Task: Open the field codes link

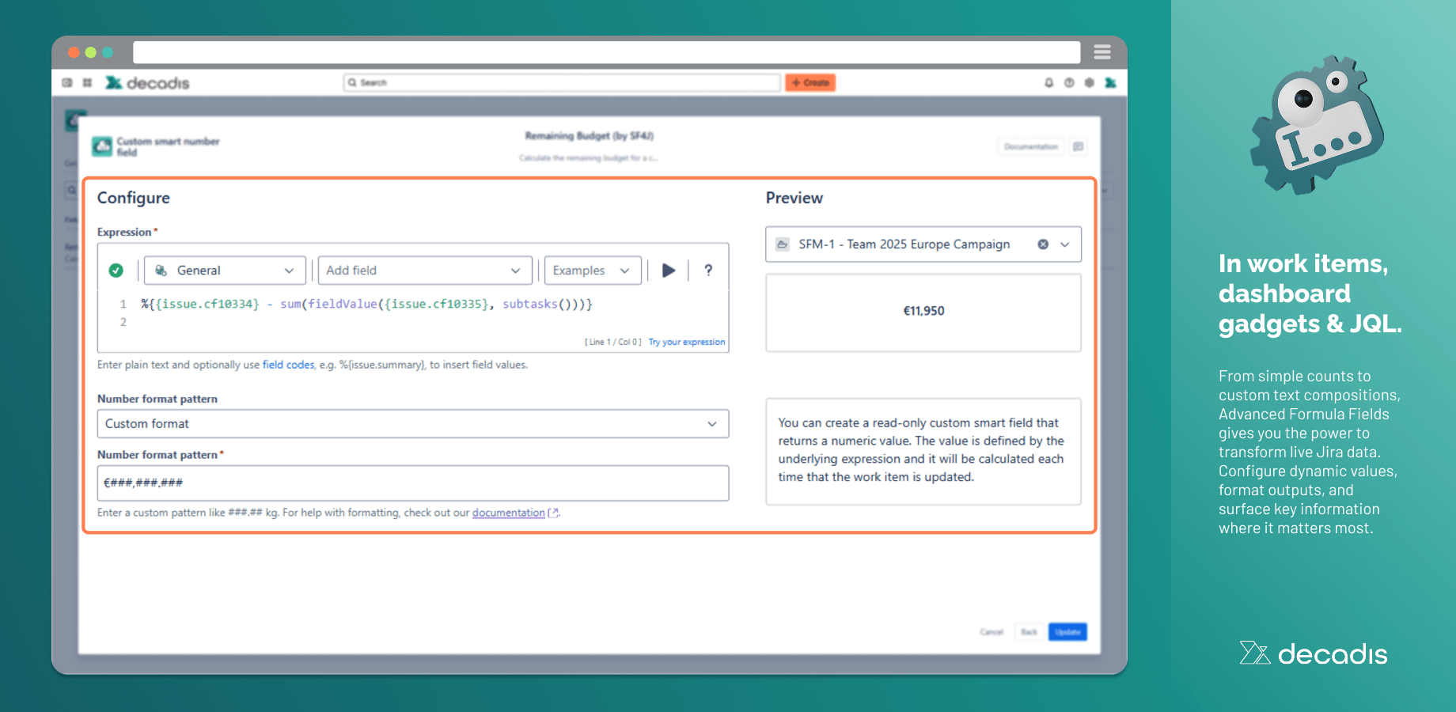Action: (x=288, y=365)
